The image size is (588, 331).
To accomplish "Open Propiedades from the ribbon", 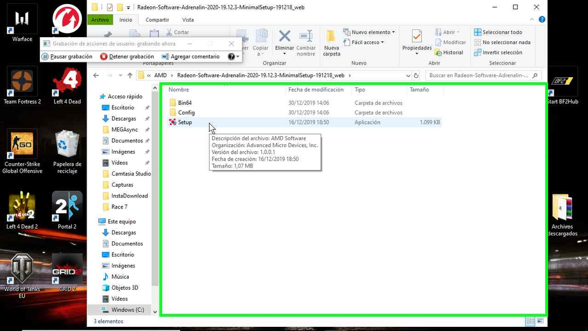I will [x=417, y=42].
